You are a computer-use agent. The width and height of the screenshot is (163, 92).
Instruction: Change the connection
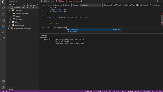coord(66,5)
